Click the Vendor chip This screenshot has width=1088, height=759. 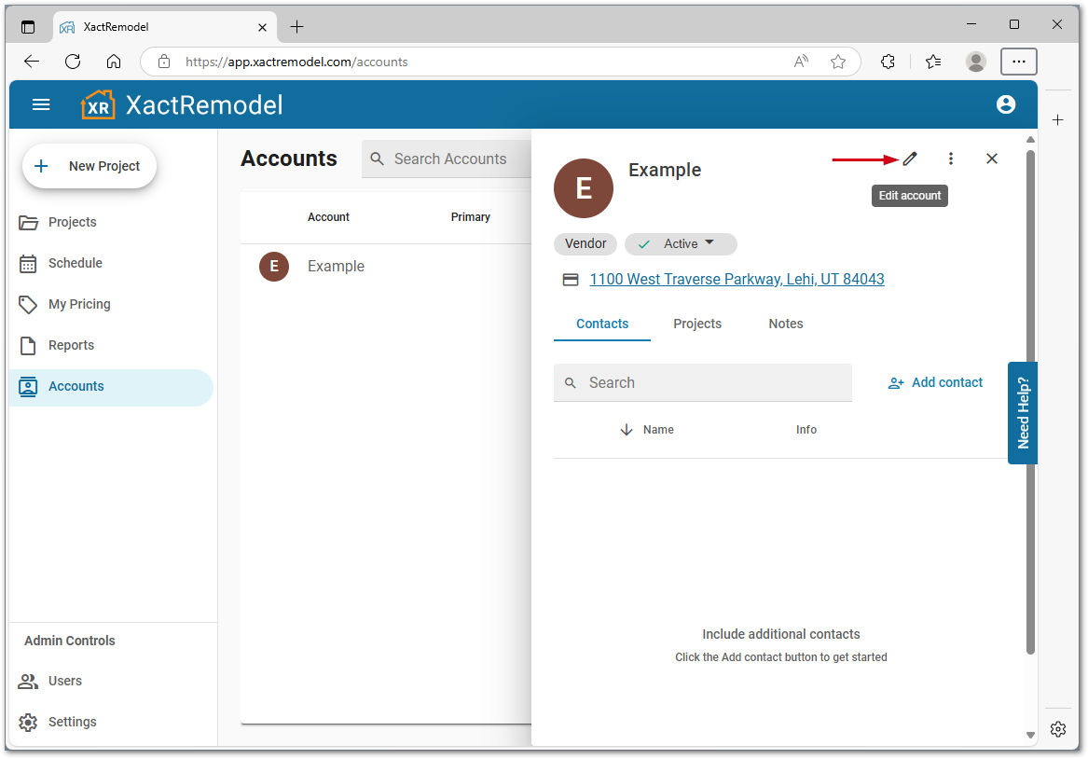pyautogui.click(x=585, y=243)
